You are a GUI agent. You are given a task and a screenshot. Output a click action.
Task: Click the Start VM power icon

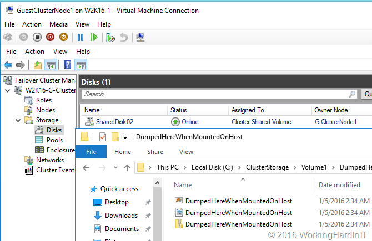(x=23, y=37)
